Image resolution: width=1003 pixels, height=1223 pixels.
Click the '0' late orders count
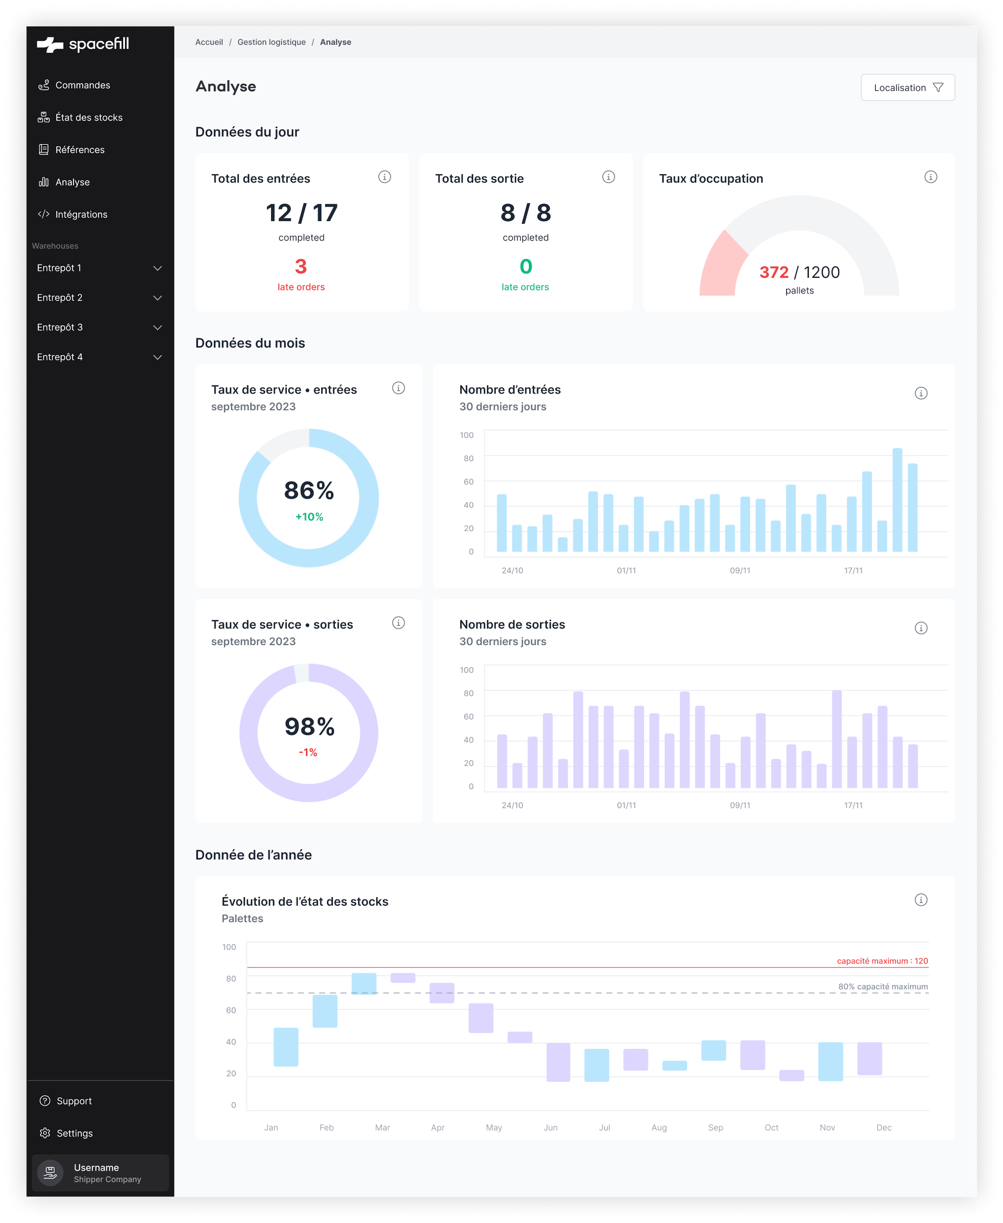click(x=525, y=266)
